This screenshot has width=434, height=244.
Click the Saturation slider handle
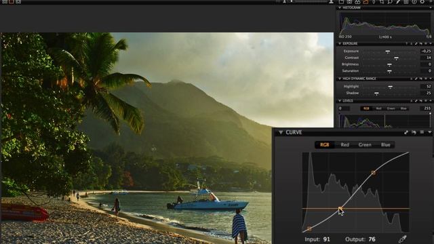[389, 71]
